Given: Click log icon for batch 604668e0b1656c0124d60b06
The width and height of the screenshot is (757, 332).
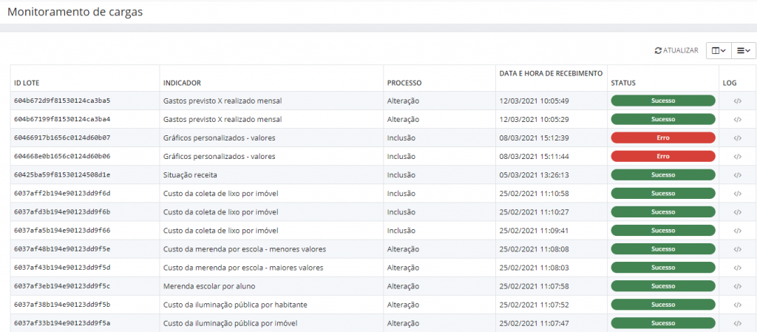Looking at the screenshot, I should click(x=737, y=156).
